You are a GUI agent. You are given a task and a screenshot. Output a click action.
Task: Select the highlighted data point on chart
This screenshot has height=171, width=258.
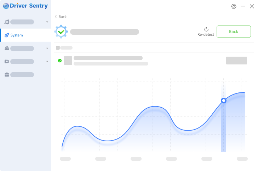point(223,101)
